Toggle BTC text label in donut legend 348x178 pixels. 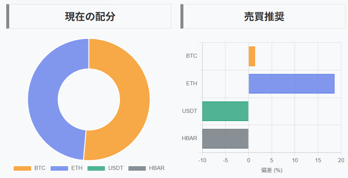point(40,168)
